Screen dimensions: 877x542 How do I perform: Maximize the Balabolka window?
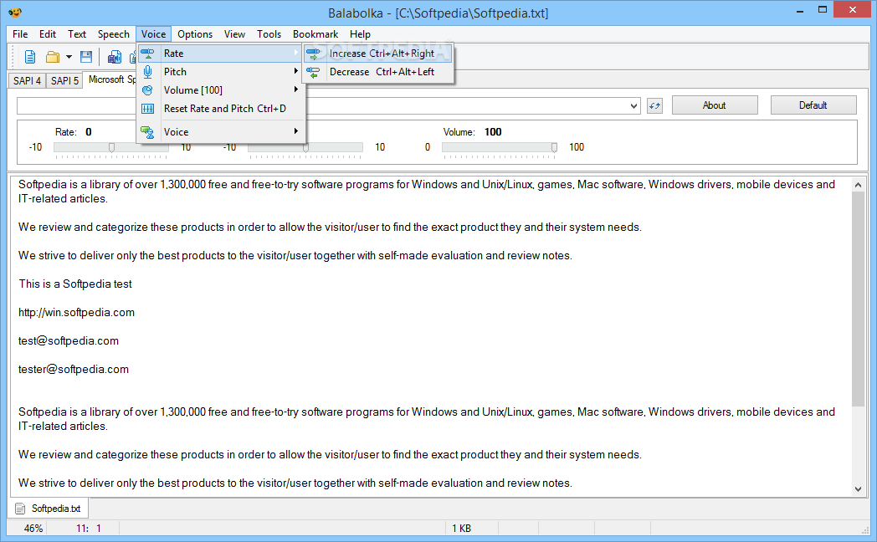click(x=822, y=10)
